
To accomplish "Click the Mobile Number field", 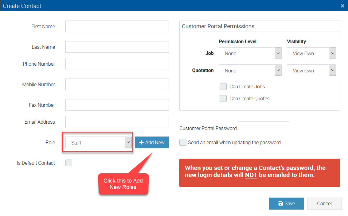I will click(117, 84).
